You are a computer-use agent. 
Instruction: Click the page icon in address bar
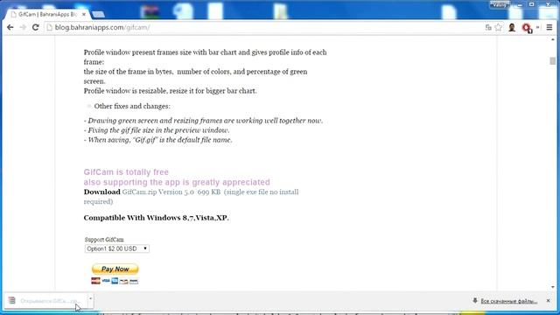tap(50, 27)
